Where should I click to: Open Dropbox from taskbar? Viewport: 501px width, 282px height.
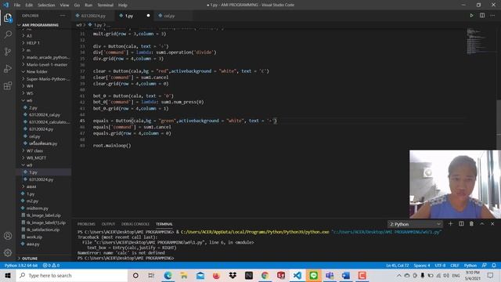[x=232, y=275]
